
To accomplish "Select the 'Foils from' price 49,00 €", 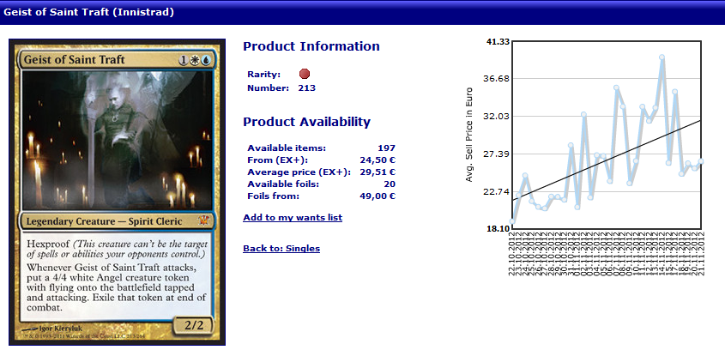I will coord(378,196).
